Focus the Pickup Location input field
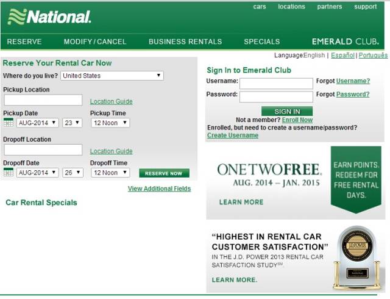Image resolution: width=390 pixels, height=299 pixels. point(43,100)
